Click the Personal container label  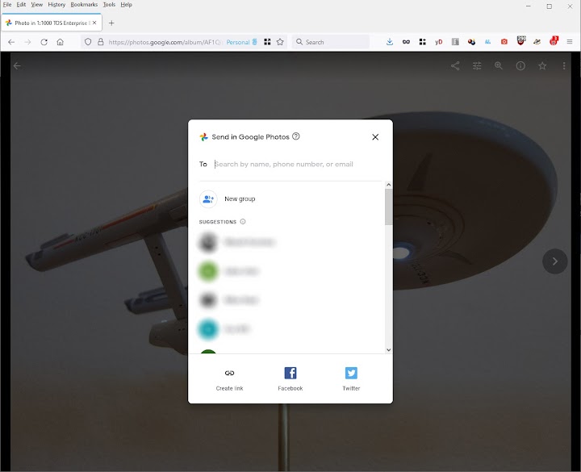coord(238,42)
